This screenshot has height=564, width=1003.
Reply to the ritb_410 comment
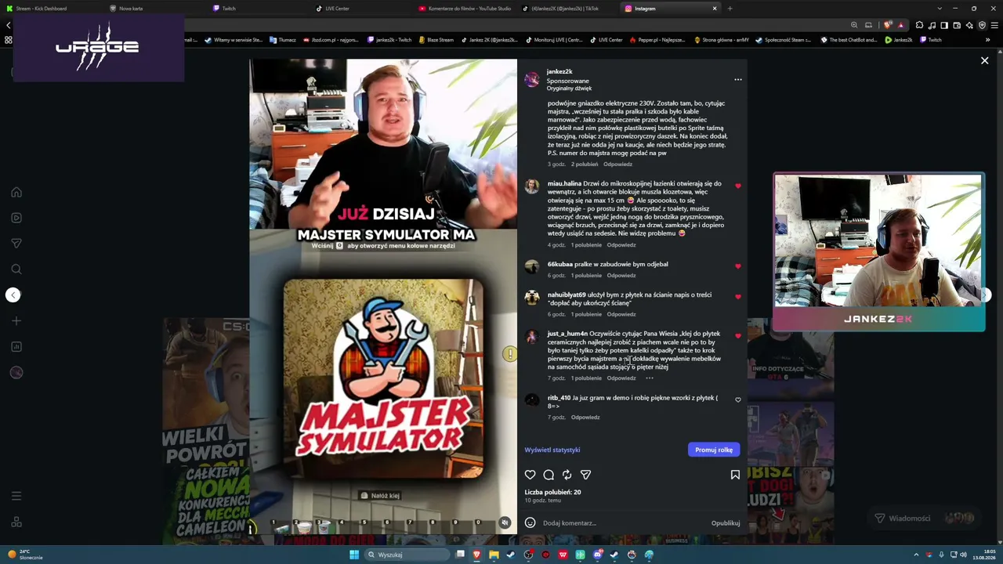585,418
